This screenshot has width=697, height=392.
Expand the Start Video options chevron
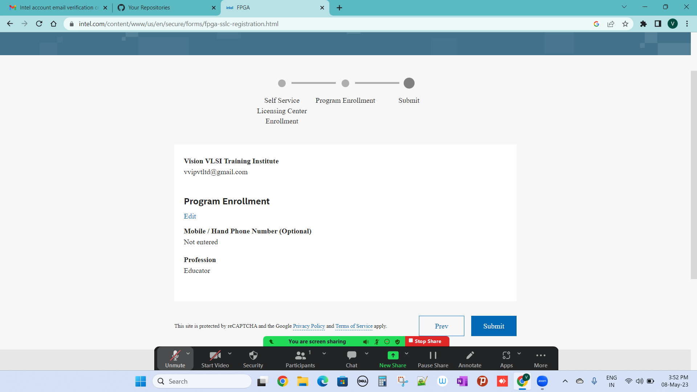[x=229, y=353]
